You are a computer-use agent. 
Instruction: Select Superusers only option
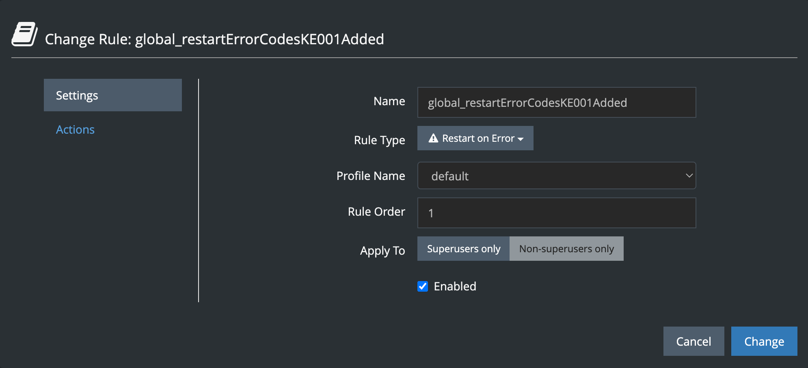(x=463, y=249)
